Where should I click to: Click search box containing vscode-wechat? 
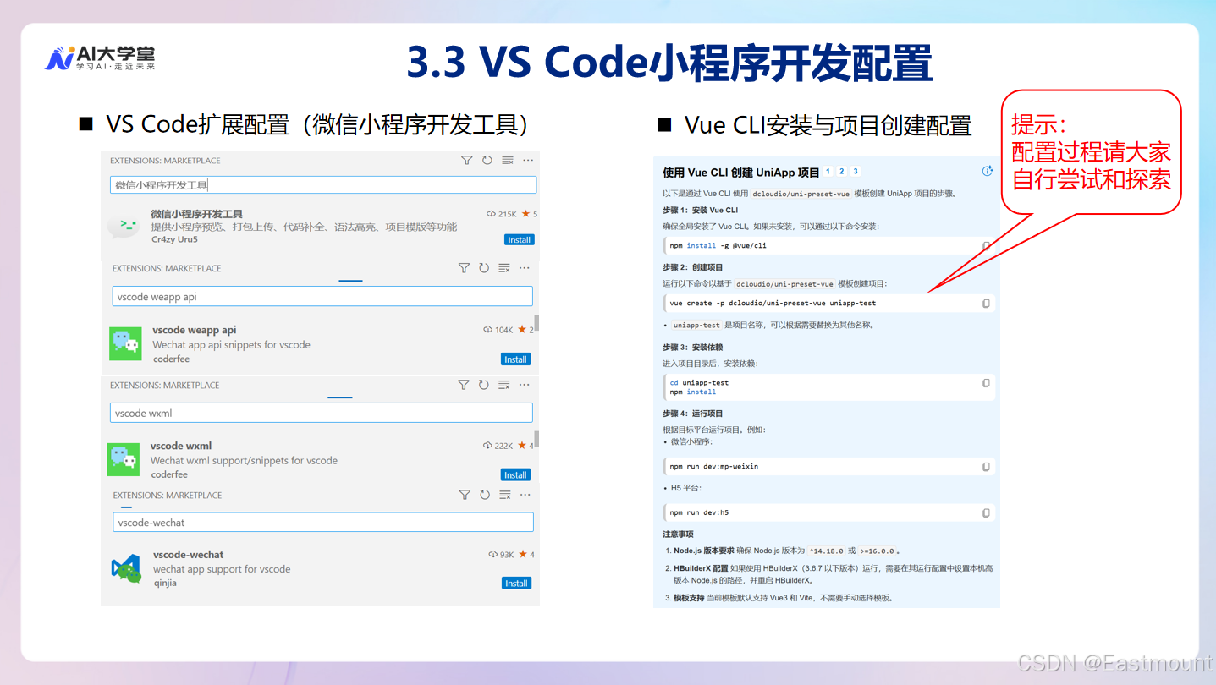323,523
